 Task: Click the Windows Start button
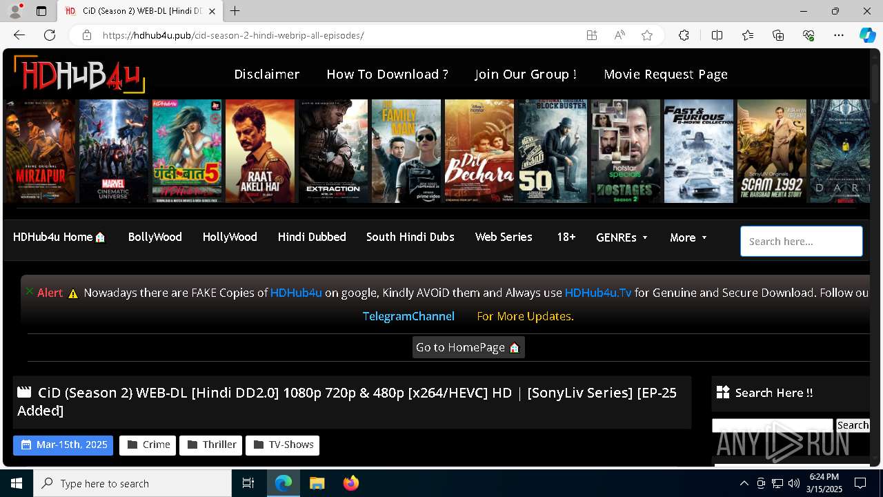pyautogui.click(x=17, y=483)
